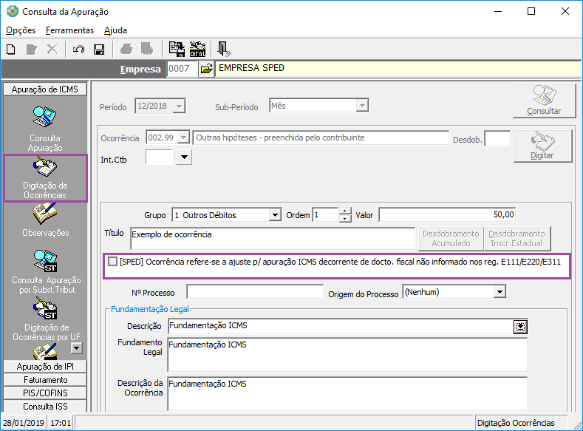
Task: Open the Opções menu
Action: click(21, 30)
